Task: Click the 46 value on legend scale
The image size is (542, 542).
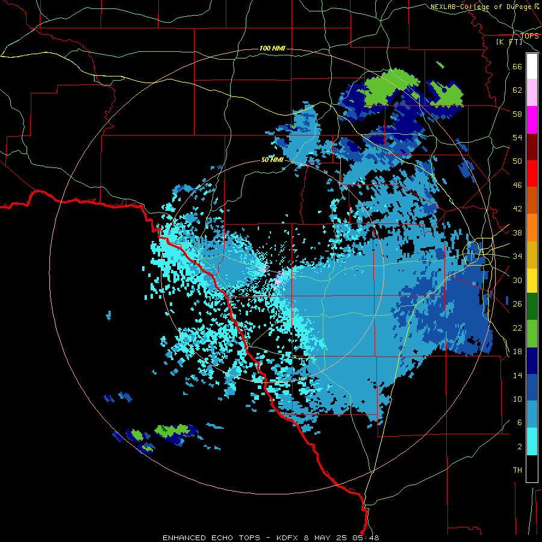Action: 517,185
